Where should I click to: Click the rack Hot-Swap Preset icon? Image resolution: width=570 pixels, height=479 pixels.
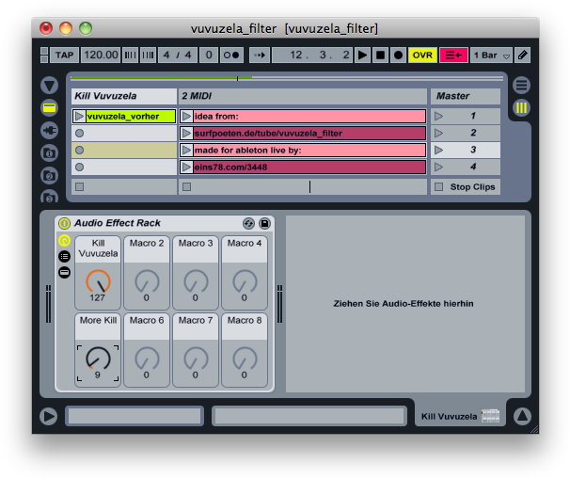(x=248, y=223)
